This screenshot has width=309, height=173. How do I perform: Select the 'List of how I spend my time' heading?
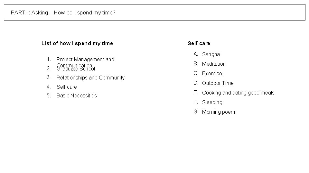[x=77, y=43]
